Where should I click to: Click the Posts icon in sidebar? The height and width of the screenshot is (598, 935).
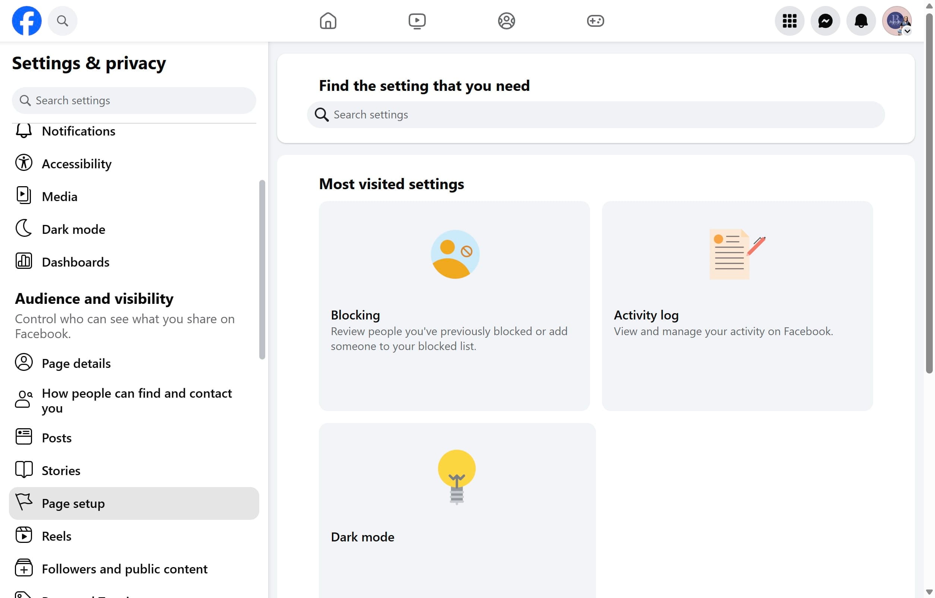click(x=24, y=436)
